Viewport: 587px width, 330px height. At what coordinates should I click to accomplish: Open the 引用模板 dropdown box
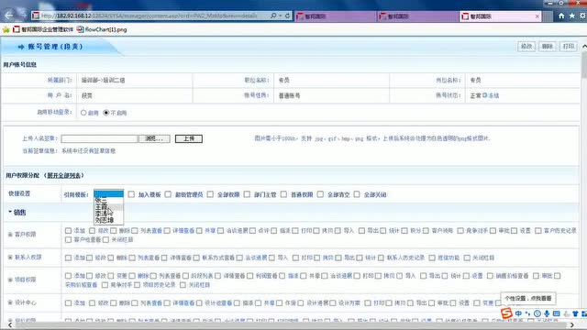[x=108, y=193]
